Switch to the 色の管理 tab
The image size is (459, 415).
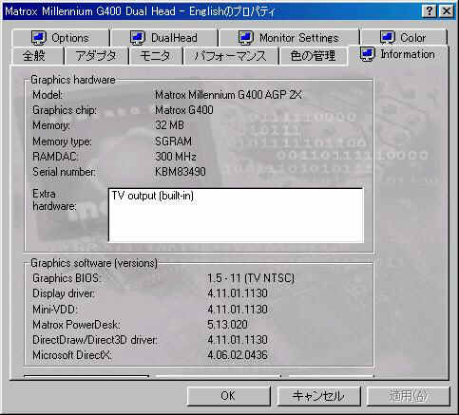[313, 56]
